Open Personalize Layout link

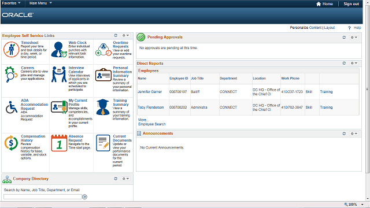(330, 28)
